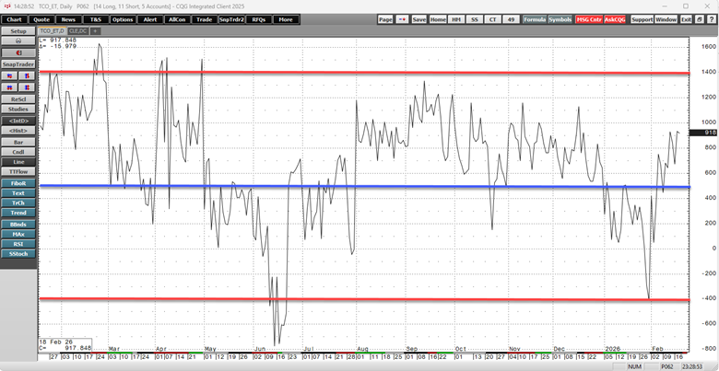Expand the Hist interval selector
Image resolution: width=719 pixels, height=371 pixels.
(x=18, y=131)
